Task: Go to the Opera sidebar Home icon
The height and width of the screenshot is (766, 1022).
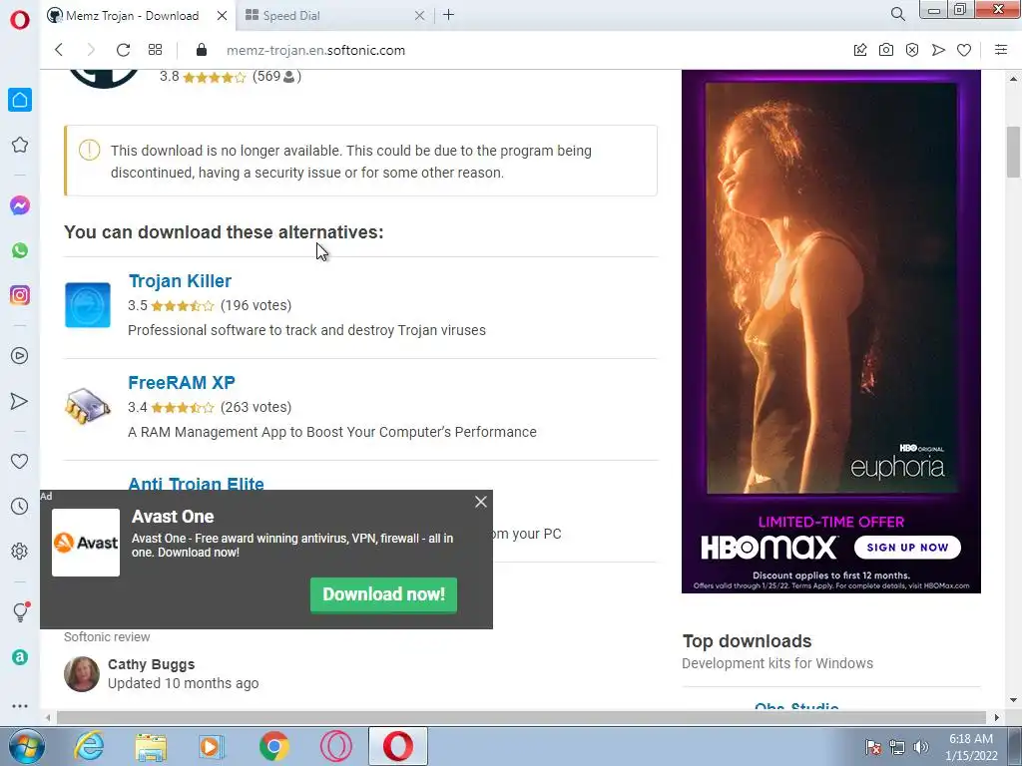Action: coord(20,100)
